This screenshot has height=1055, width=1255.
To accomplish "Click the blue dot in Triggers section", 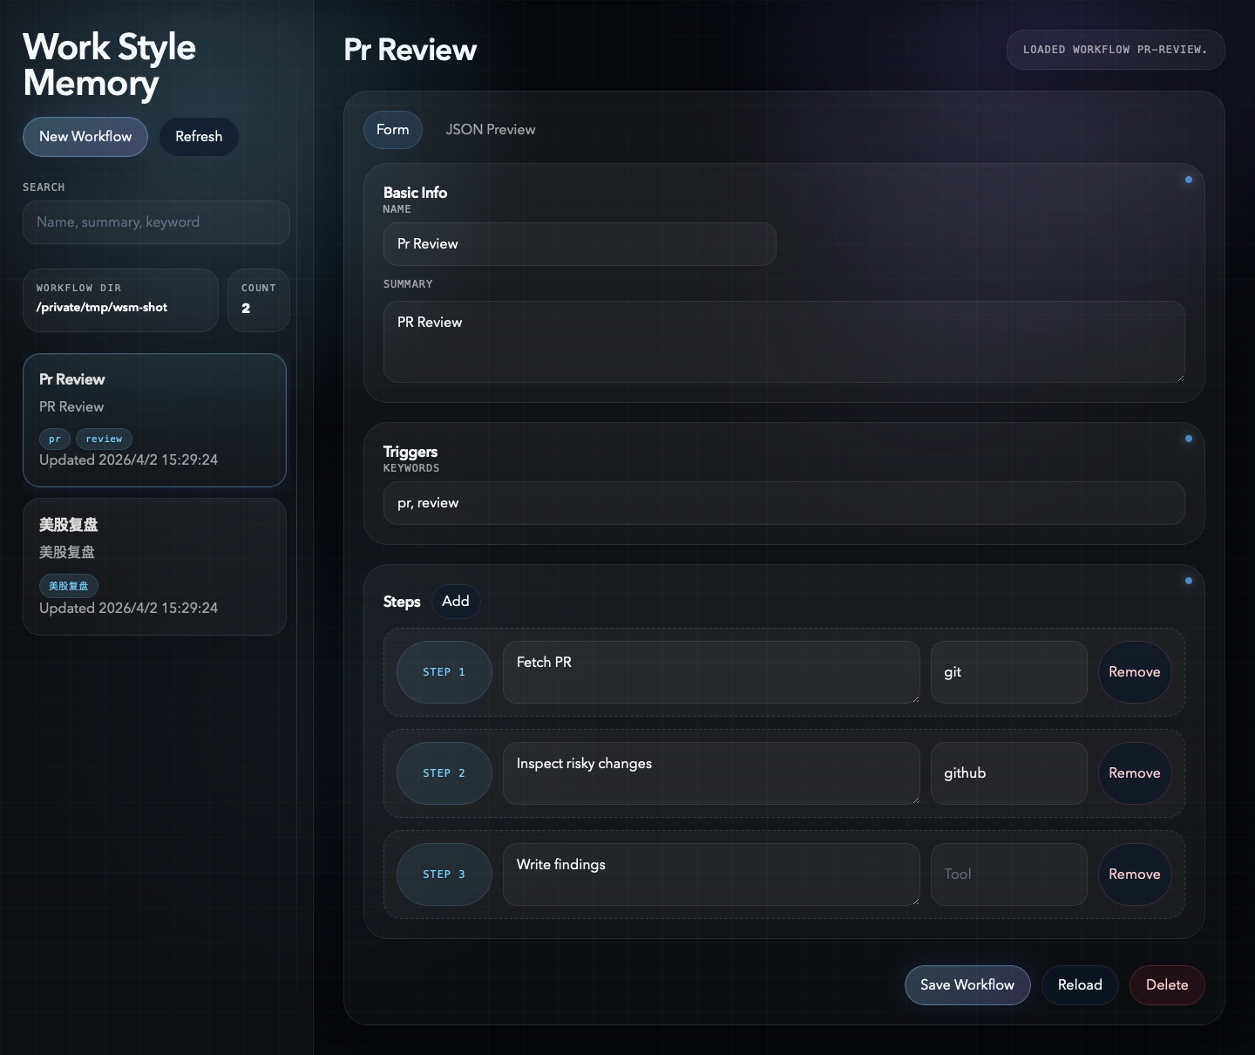I will tap(1188, 439).
